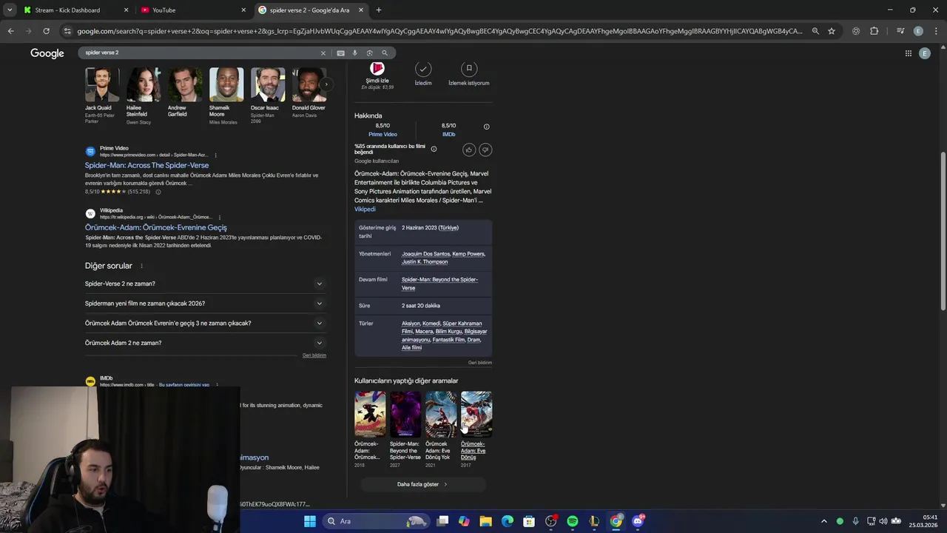Close the Kick Dashboard tab
This screenshot has height=533, width=947.
click(x=126, y=10)
